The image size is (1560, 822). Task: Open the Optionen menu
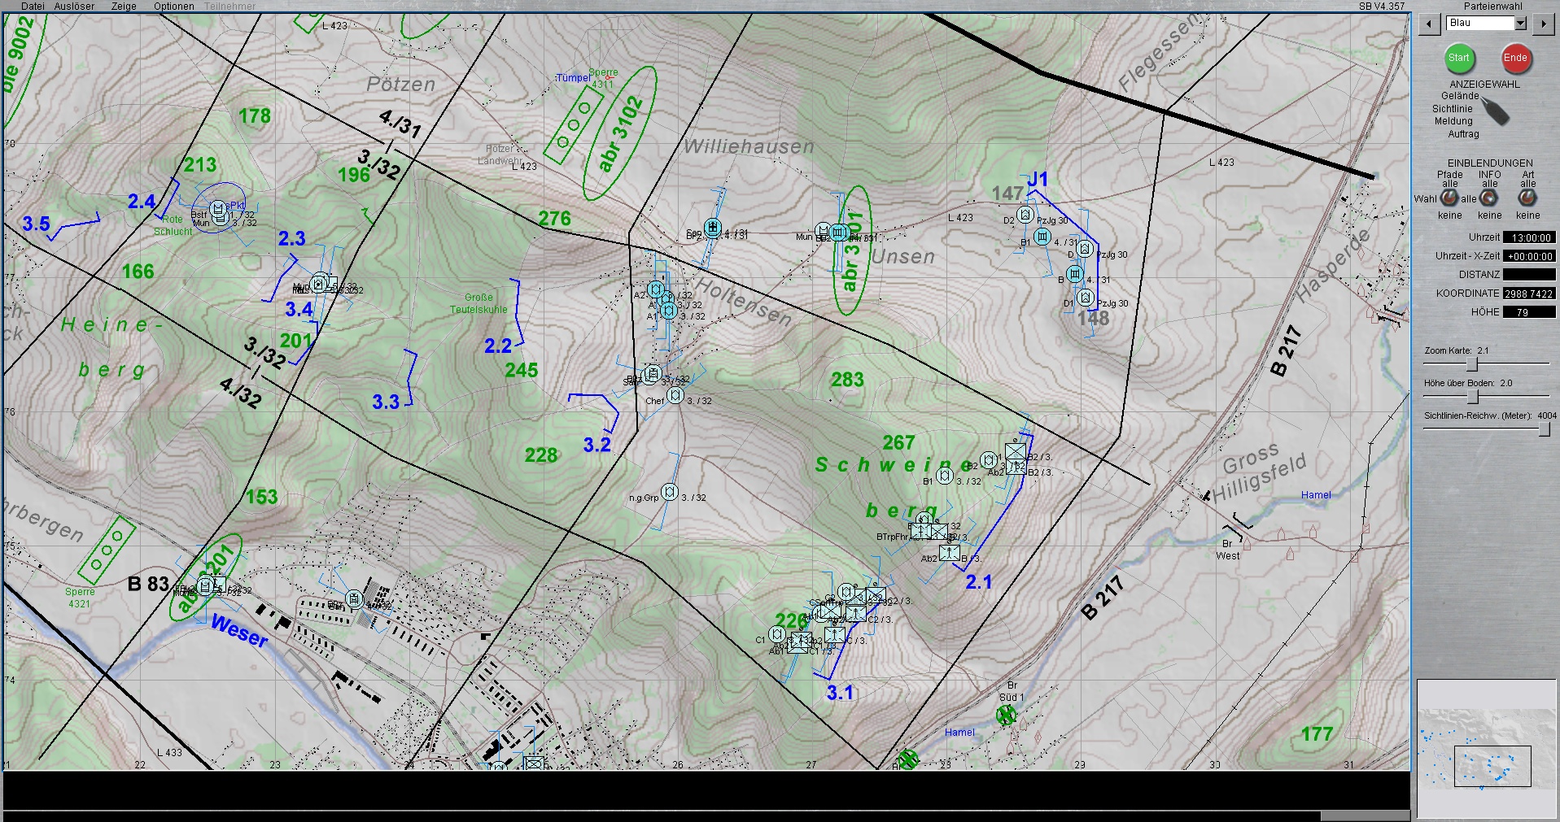click(x=173, y=6)
